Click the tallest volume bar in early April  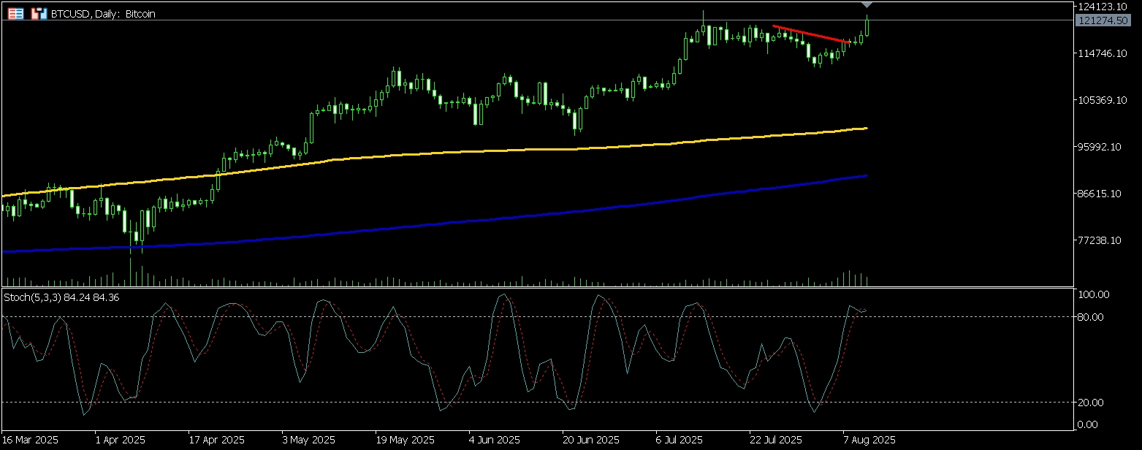click(x=132, y=272)
